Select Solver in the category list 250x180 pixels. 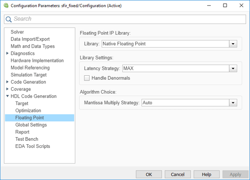pos(17,32)
